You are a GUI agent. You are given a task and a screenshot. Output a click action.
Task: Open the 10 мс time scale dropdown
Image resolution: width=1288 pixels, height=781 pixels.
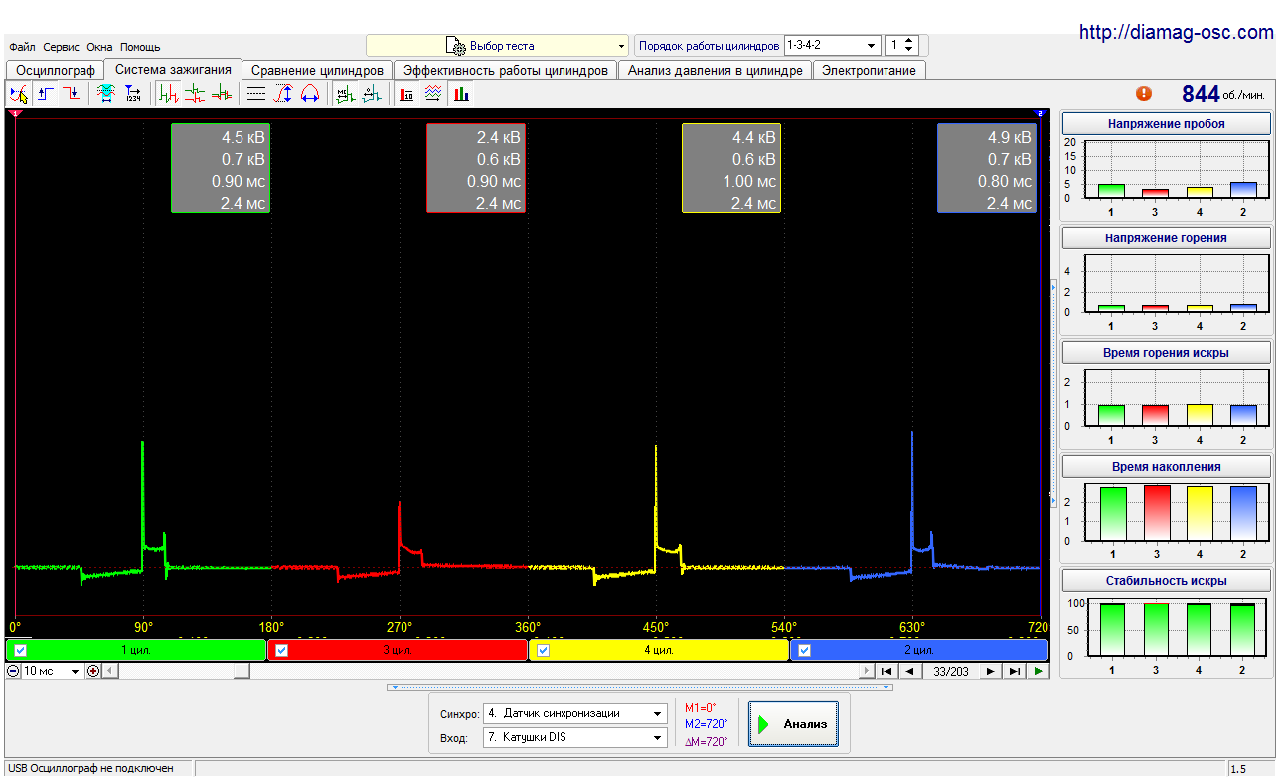point(52,671)
